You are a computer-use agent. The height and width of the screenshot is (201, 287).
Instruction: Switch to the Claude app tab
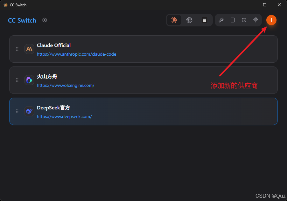174,20
